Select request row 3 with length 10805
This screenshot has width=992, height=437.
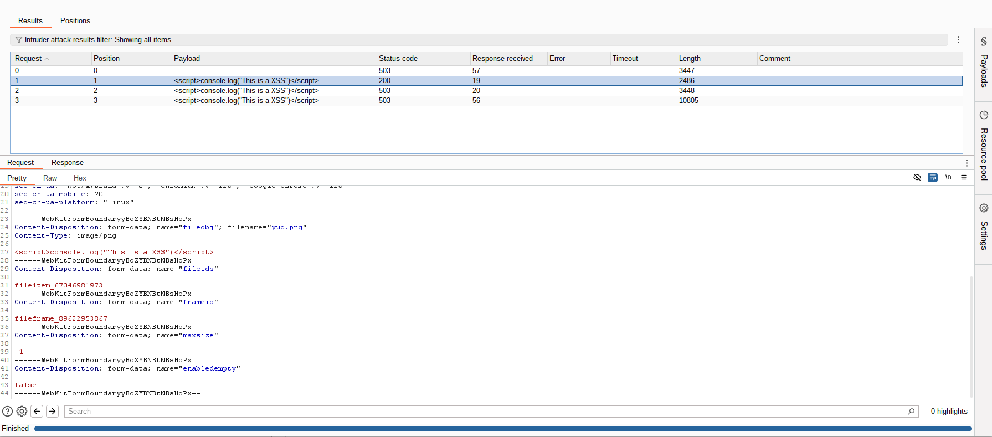tap(486, 101)
